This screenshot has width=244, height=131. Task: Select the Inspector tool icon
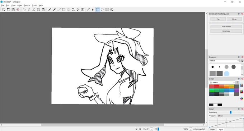click(112, 10)
